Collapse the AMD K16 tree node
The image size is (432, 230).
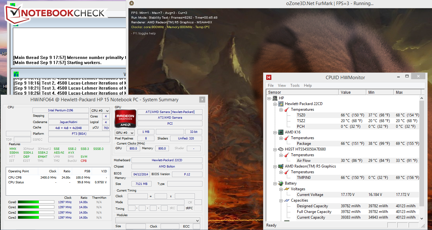click(x=275, y=132)
